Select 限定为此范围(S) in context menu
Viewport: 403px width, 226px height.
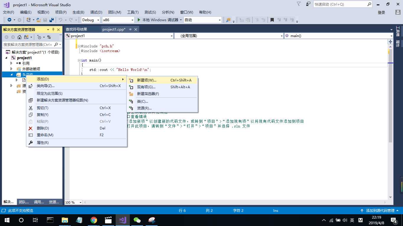77,94
